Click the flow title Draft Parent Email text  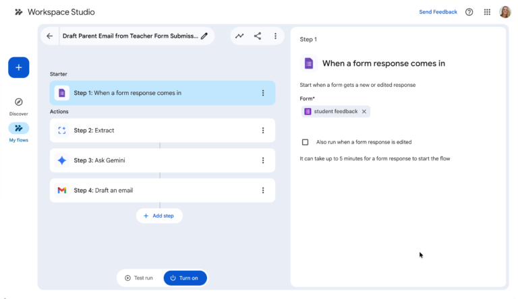(x=130, y=36)
